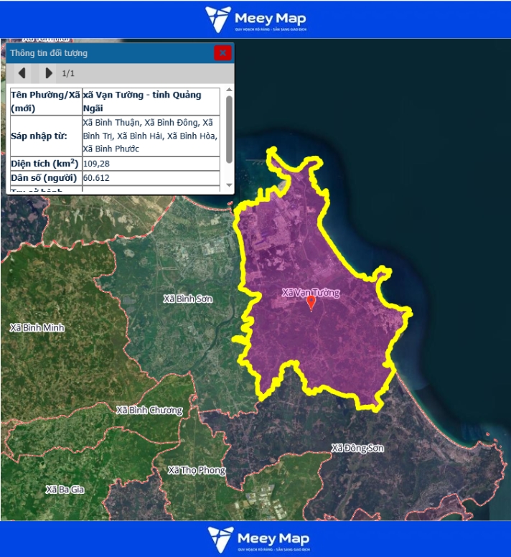The height and width of the screenshot is (557, 511).
Task: Click the Diện tích value 109,28 cell
Action: coord(151,164)
